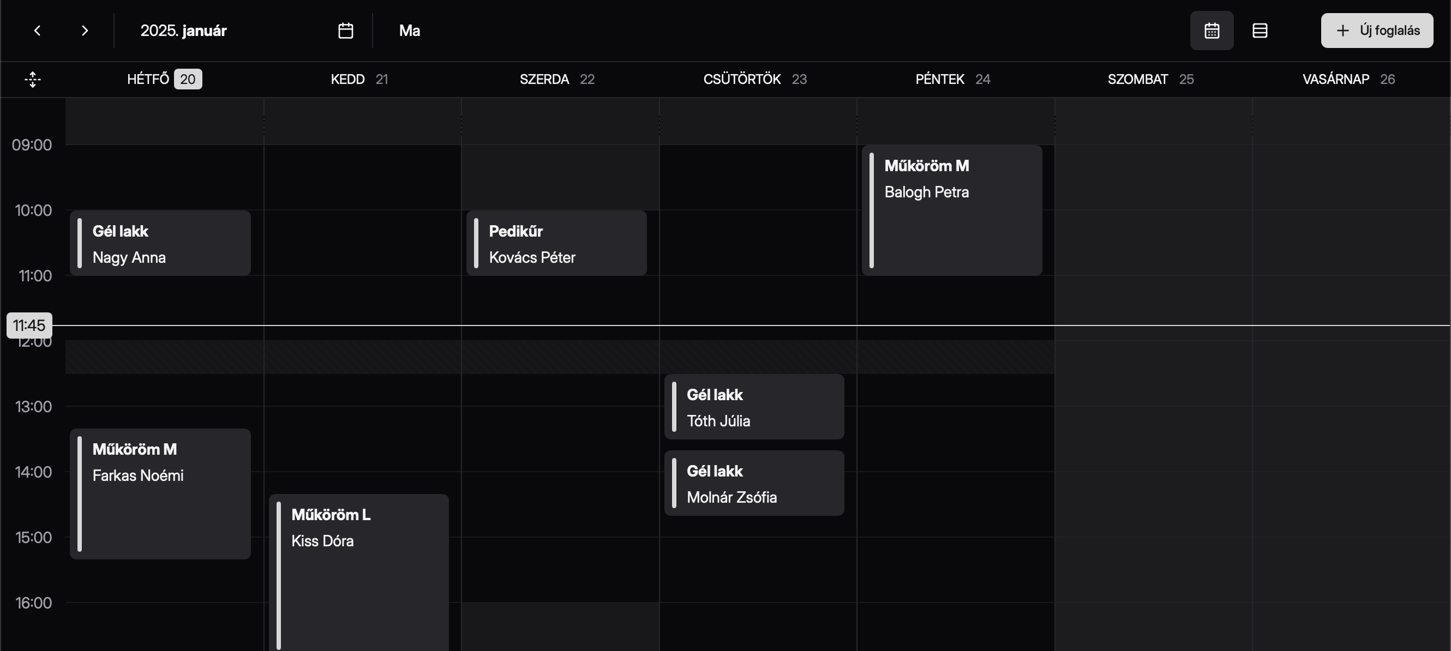Image resolution: width=1451 pixels, height=651 pixels.
Task: Open the 2025. január month selector
Action: 184,31
